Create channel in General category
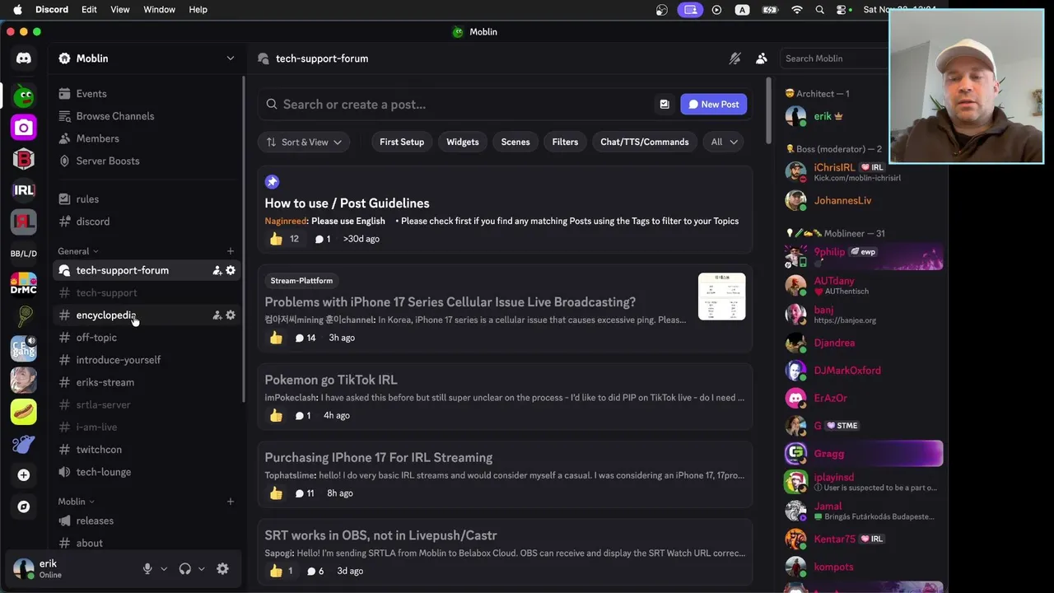 click(231, 251)
